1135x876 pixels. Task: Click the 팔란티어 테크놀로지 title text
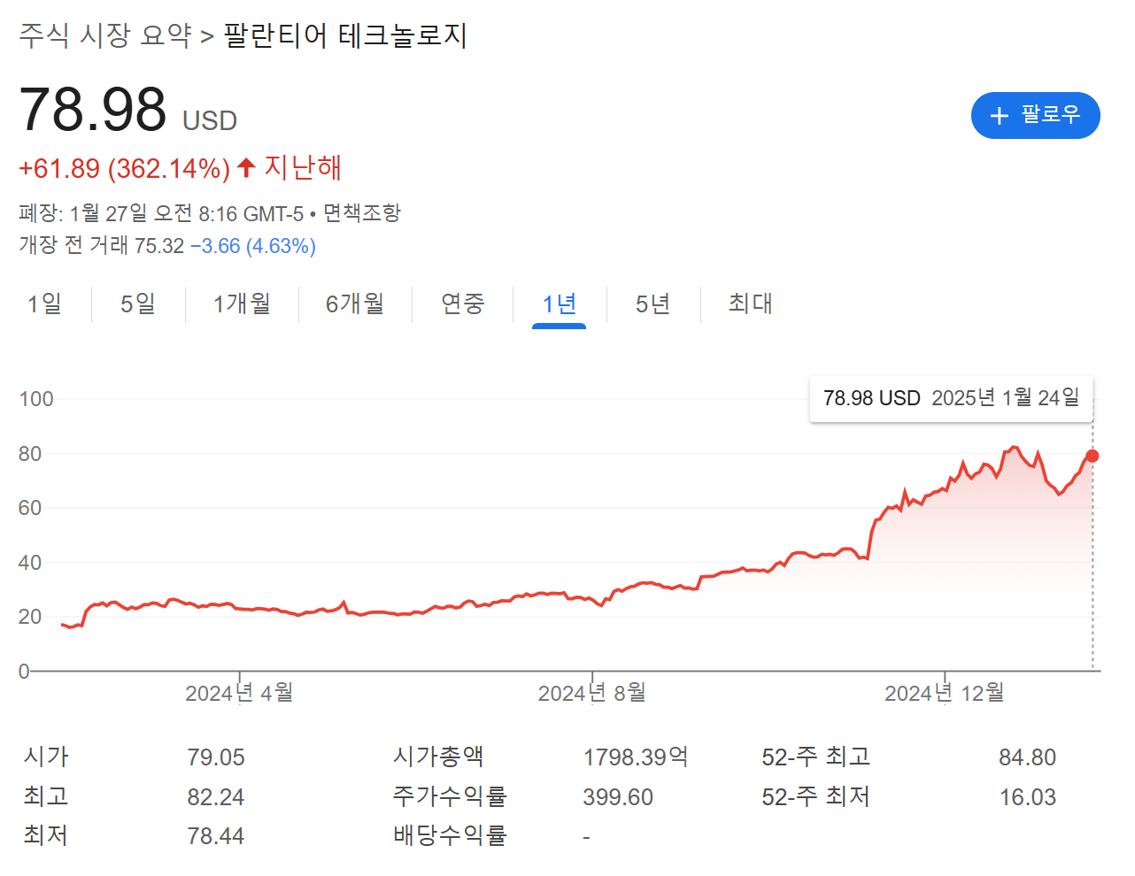[x=345, y=35]
